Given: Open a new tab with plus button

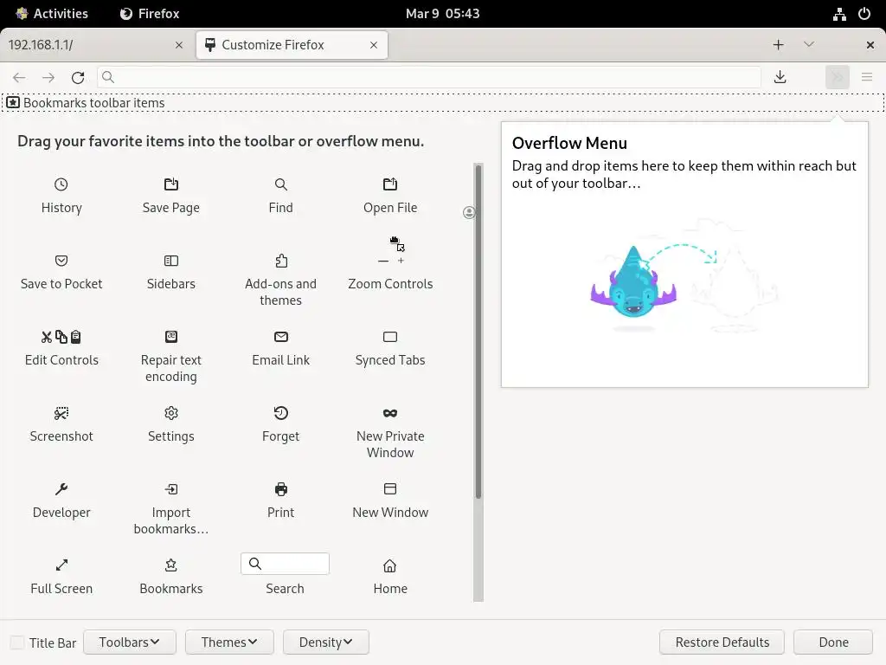Looking at the screenshot, I should (x=778, y=45).
